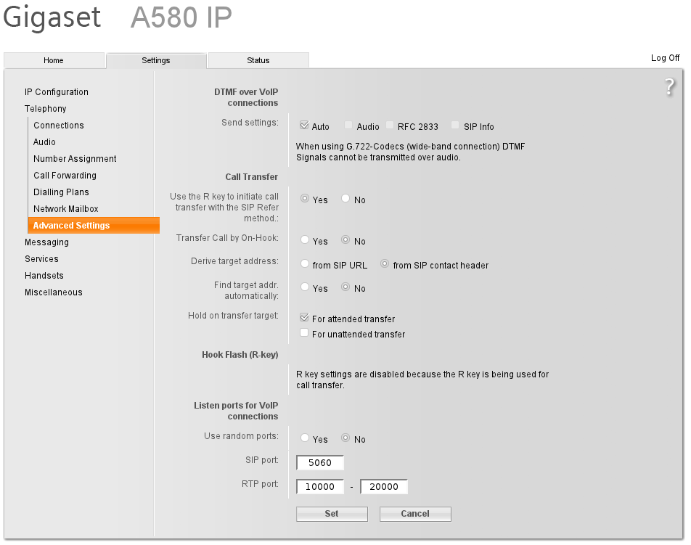Select Yes for Use random ports
This screenshot has height=545, width=691.
(x=305, y=438)
